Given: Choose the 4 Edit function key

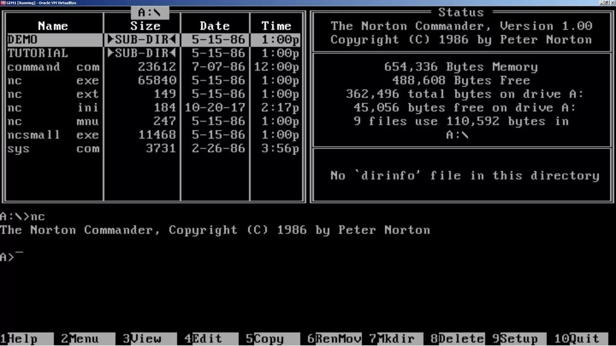Looking at the screenshot, I should 211,339.
